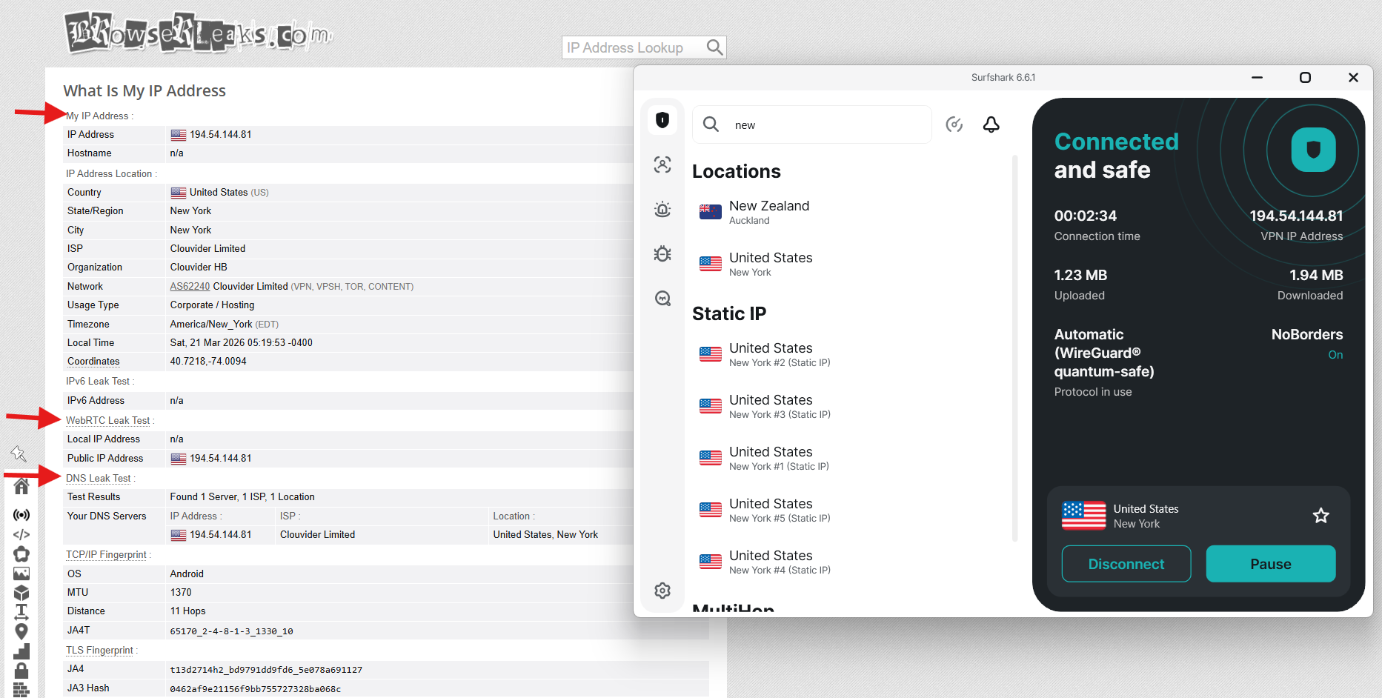The height and width of the screenshot is (698, 1382).
Task: Click the MTU value 1370
Action: [x=181, y=592]
